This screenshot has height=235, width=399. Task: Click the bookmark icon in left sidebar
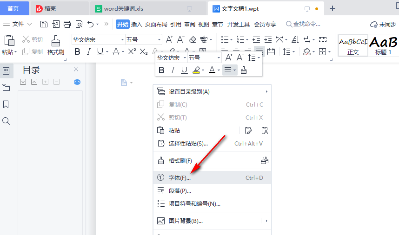6,104
